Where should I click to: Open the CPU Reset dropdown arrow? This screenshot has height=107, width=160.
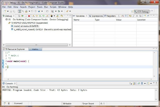pos(54,16)
